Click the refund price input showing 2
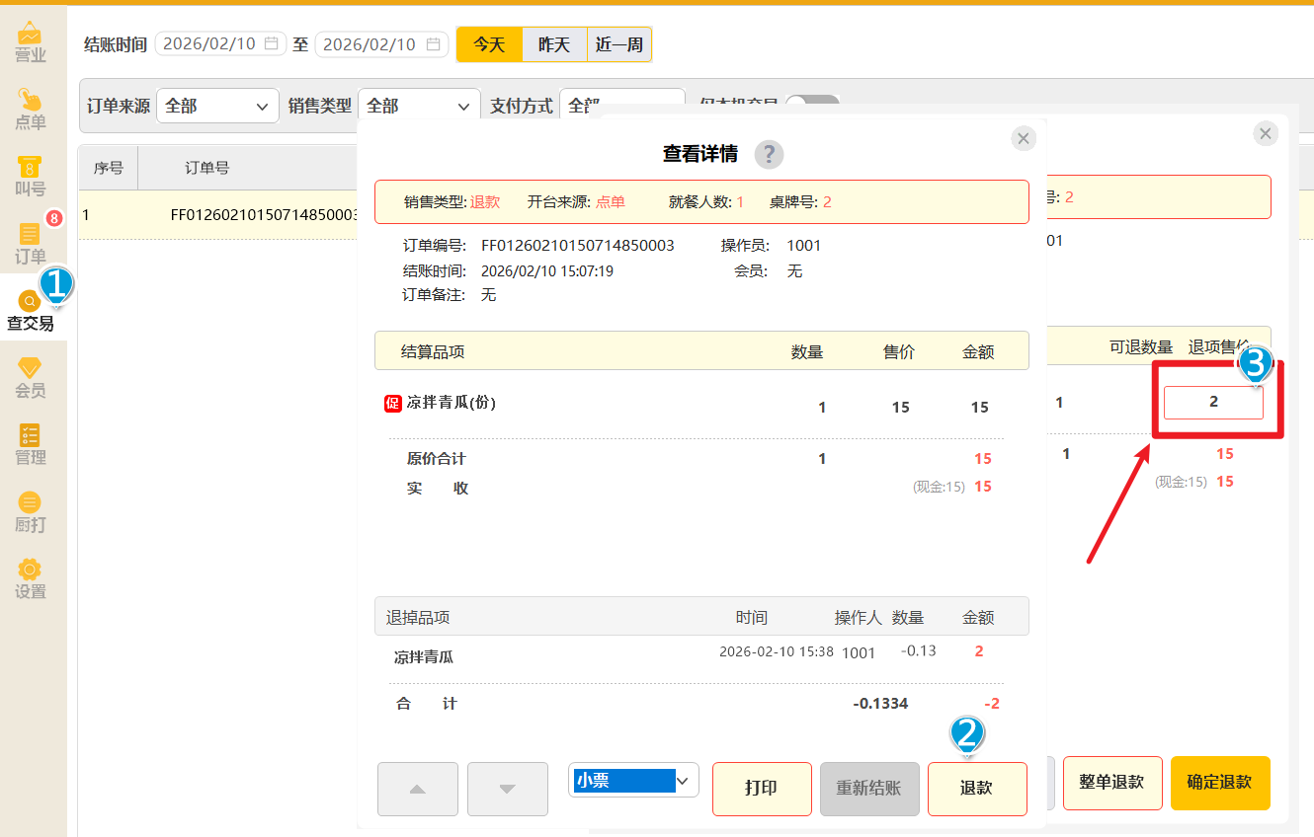This screenshot has width=1314, height=837. tap(1213, 403)
